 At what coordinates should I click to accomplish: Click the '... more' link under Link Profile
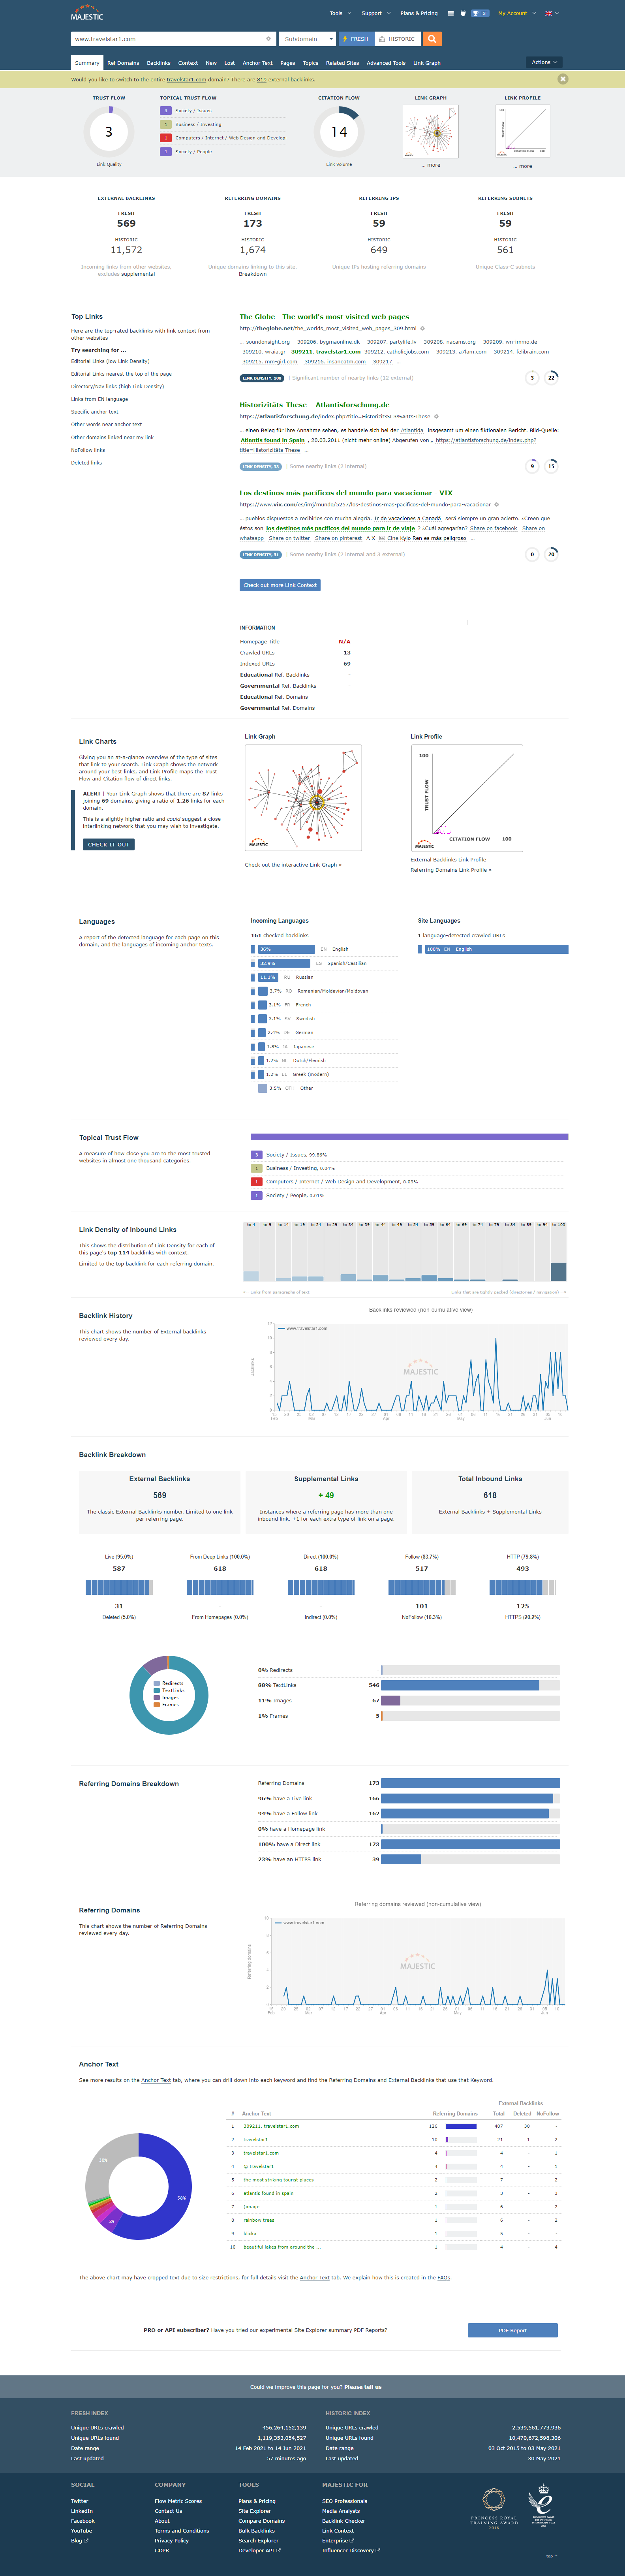point(523,166)
